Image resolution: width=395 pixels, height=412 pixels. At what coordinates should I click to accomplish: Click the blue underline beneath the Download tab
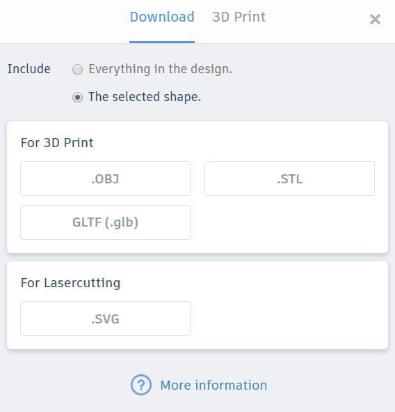click(x=162, y=42)
